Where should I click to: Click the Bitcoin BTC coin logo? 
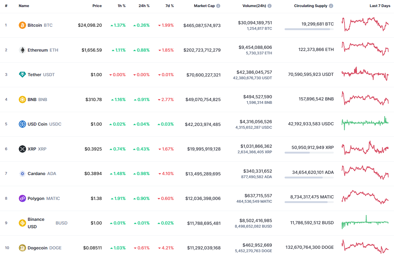pos(22,25)
